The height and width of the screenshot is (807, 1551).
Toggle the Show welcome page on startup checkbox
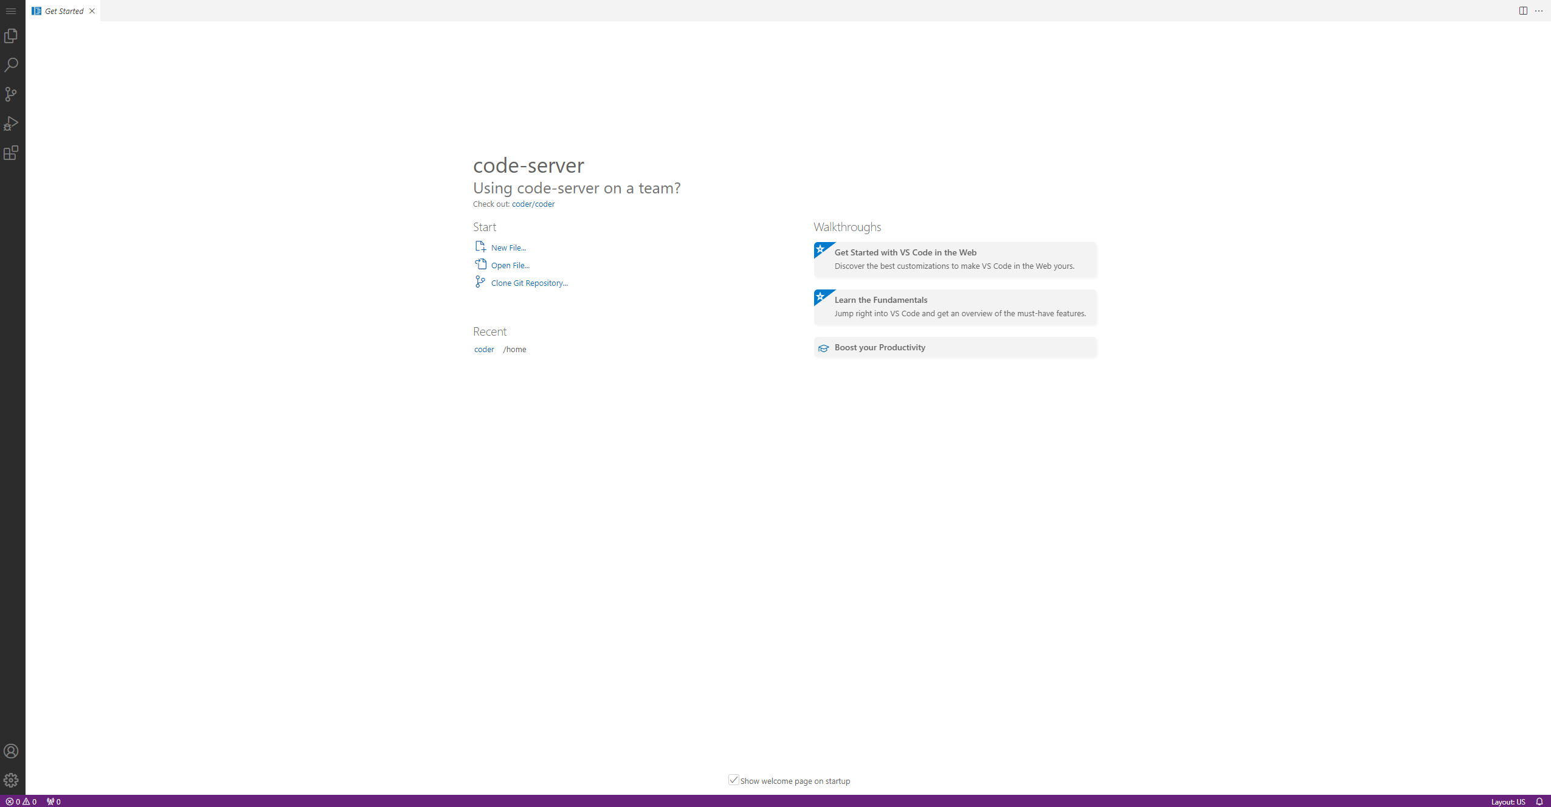point(734,780)
